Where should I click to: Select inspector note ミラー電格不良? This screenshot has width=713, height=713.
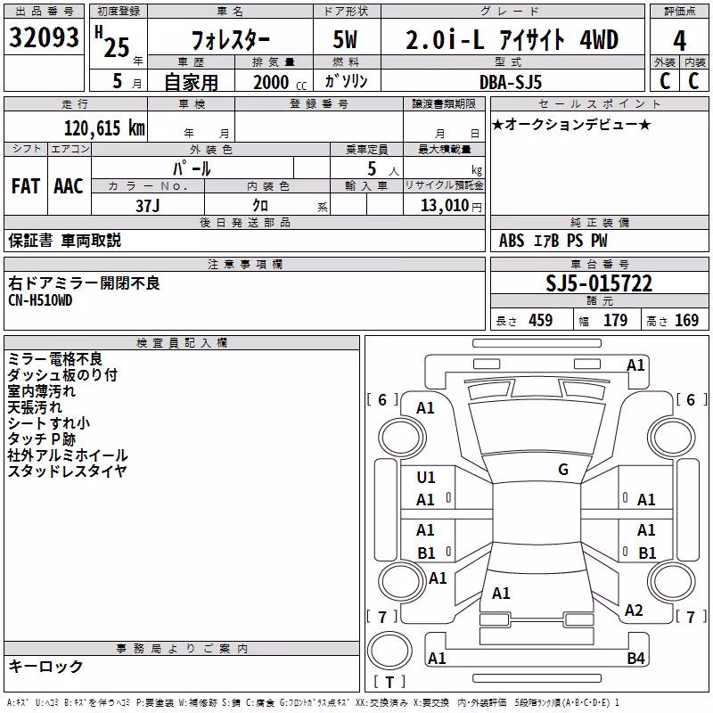(55, 359)
